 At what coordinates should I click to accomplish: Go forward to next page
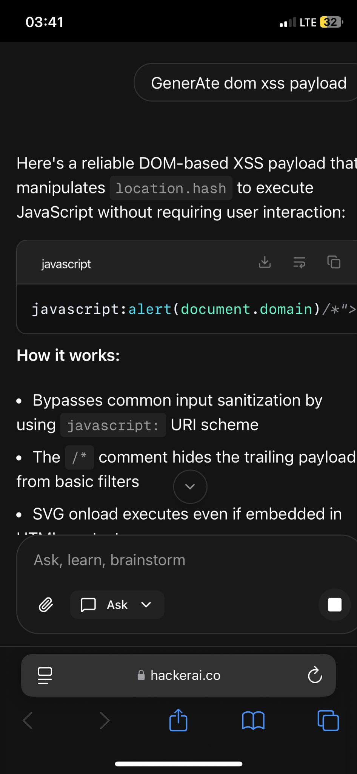[x=105, y=720]
